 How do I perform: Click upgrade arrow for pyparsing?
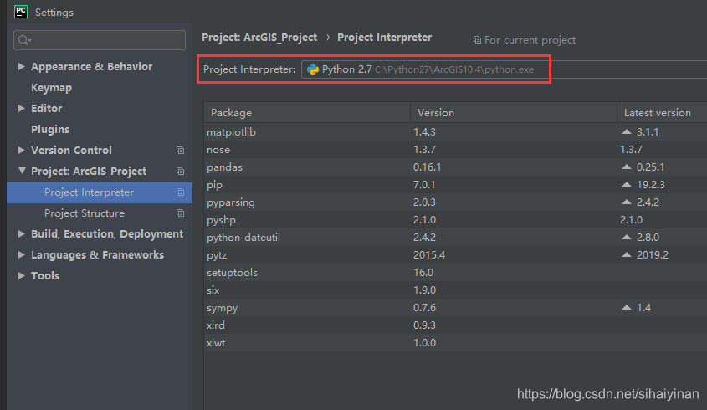point(627,202)
